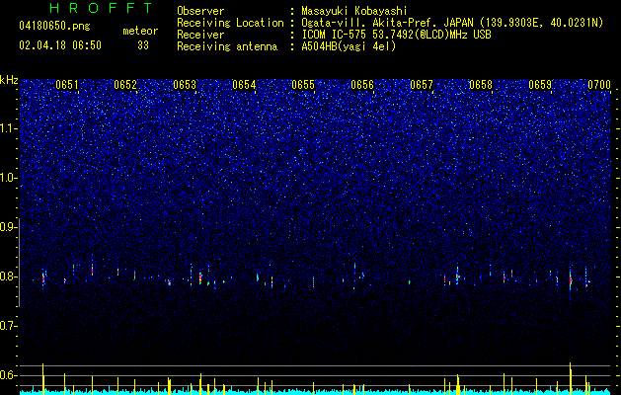Click the 0.7 kHz frequency label
This screenshot has height=395, width=621.
pos(9,326)
